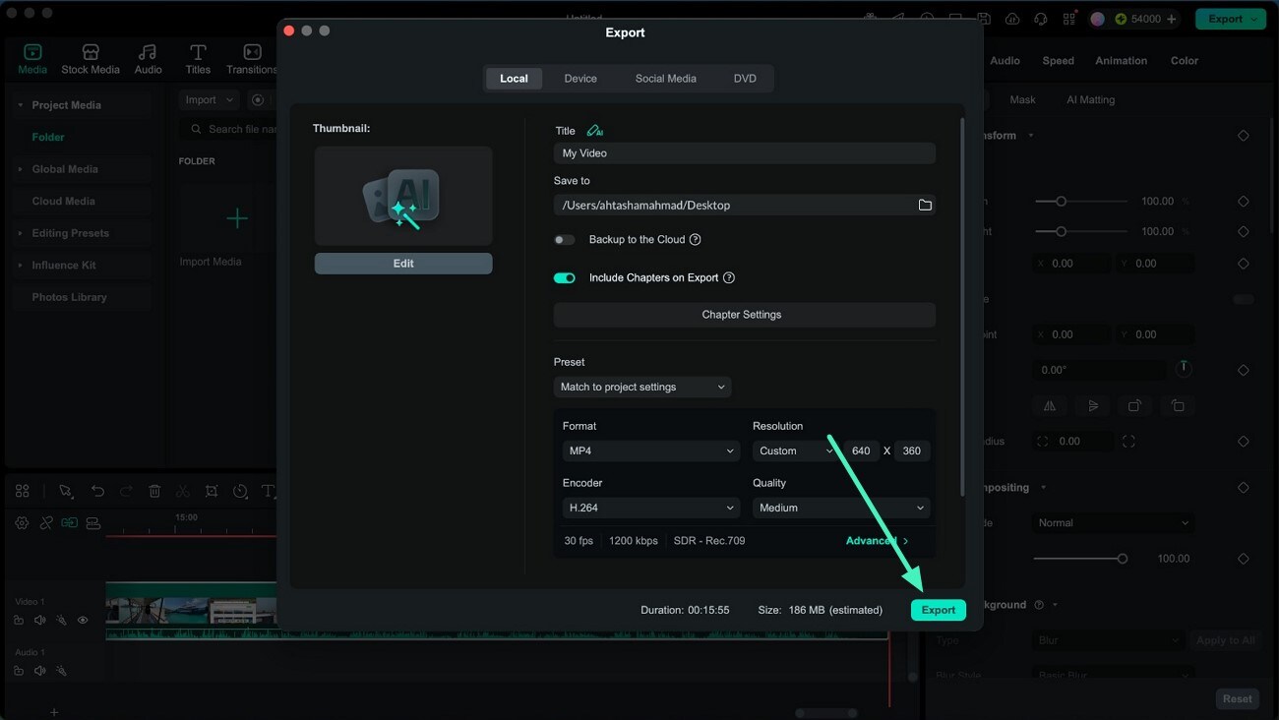Open the blend mode dropdown showing Normal
The height and width of the screenshot is (720, 1279).
pos(1113,523)
